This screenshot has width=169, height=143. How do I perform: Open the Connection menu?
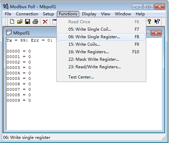click(27, 14)
